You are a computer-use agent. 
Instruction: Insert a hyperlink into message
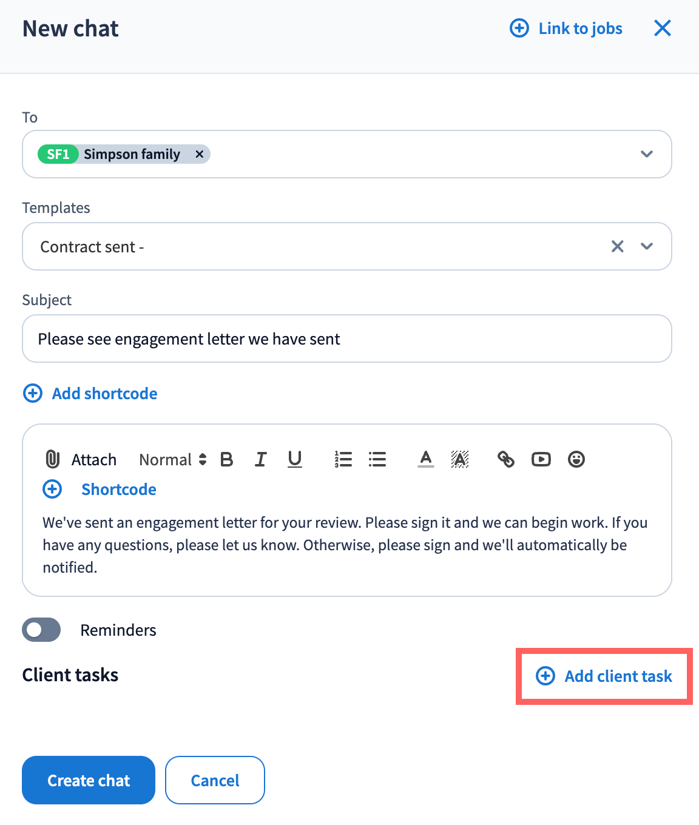506,459
